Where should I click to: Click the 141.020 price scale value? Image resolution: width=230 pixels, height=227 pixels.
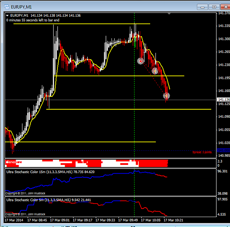click(224, 143)
